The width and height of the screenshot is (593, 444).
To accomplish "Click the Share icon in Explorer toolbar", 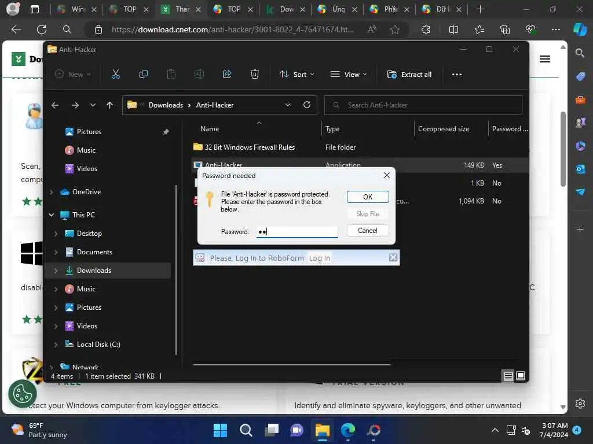I will pos(227,75).
